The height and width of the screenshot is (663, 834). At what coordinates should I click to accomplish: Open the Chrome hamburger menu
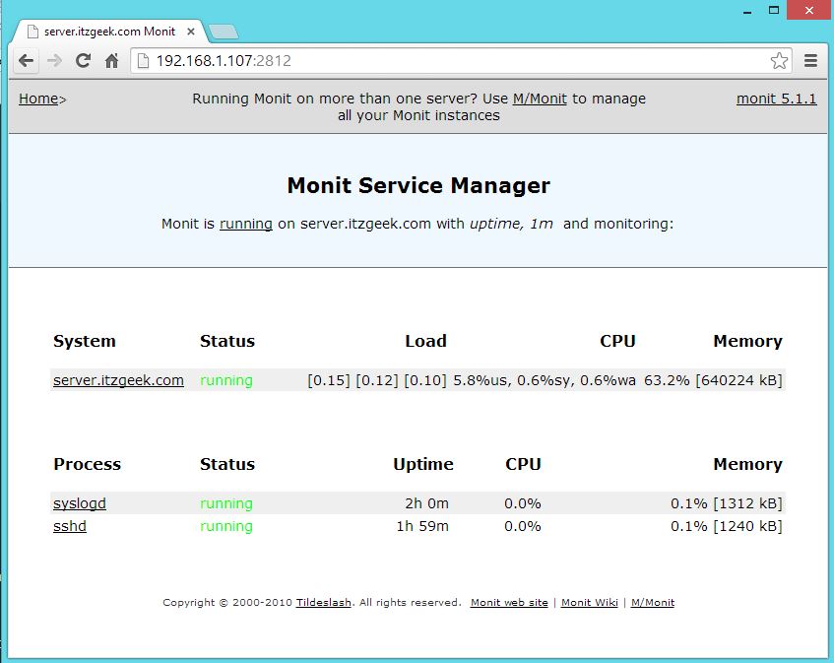pos(810,61)
